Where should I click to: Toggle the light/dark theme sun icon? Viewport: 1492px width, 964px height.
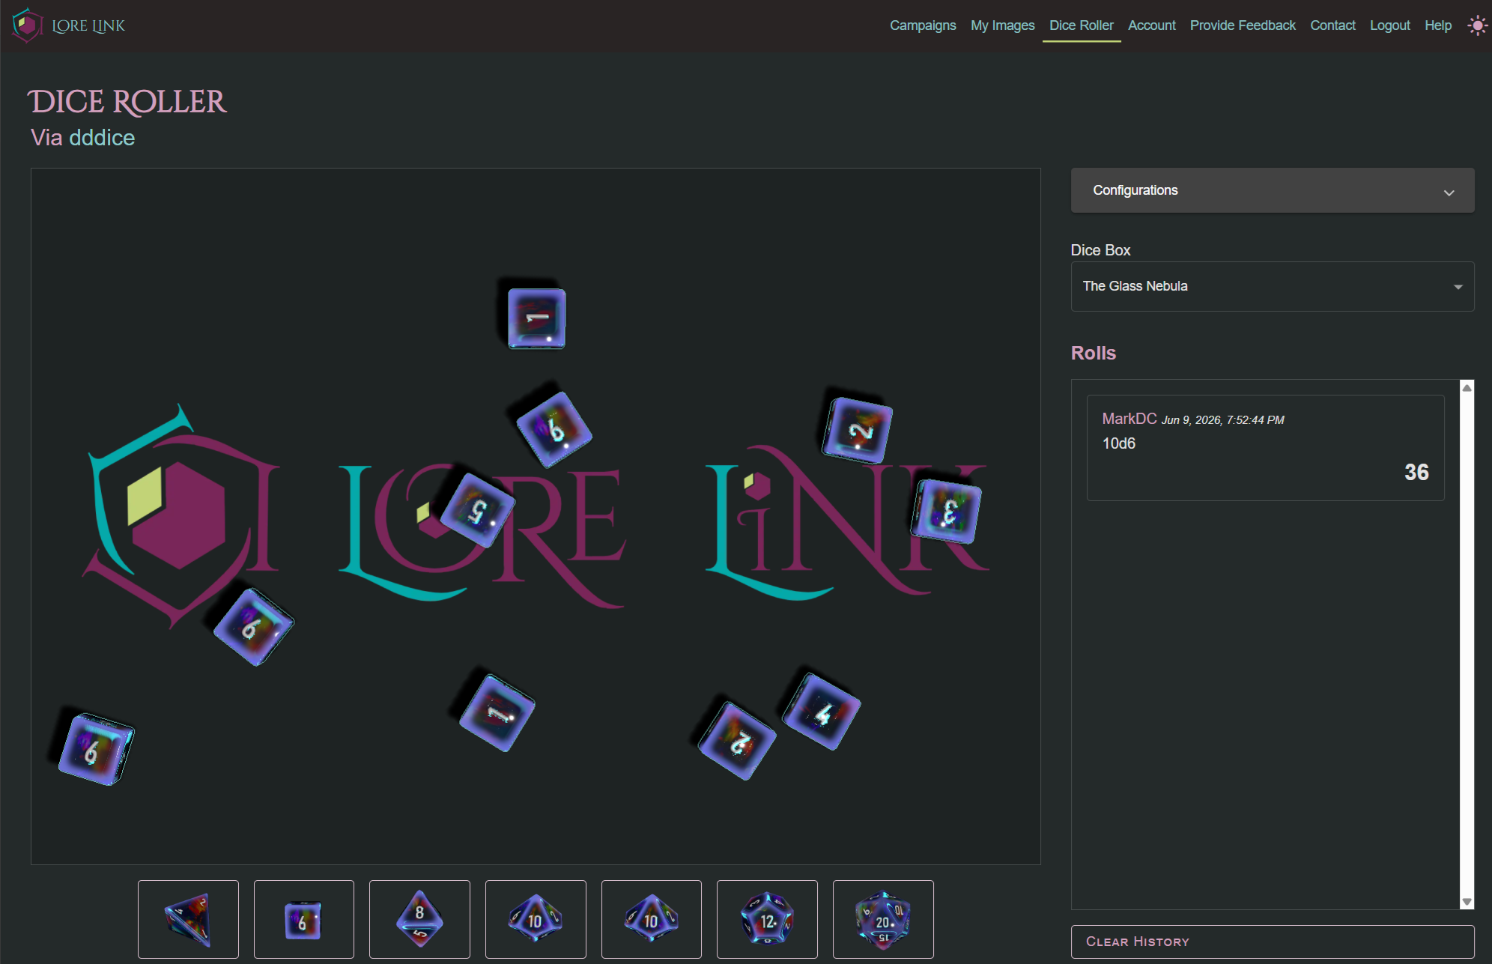[x=1477, y=25]
